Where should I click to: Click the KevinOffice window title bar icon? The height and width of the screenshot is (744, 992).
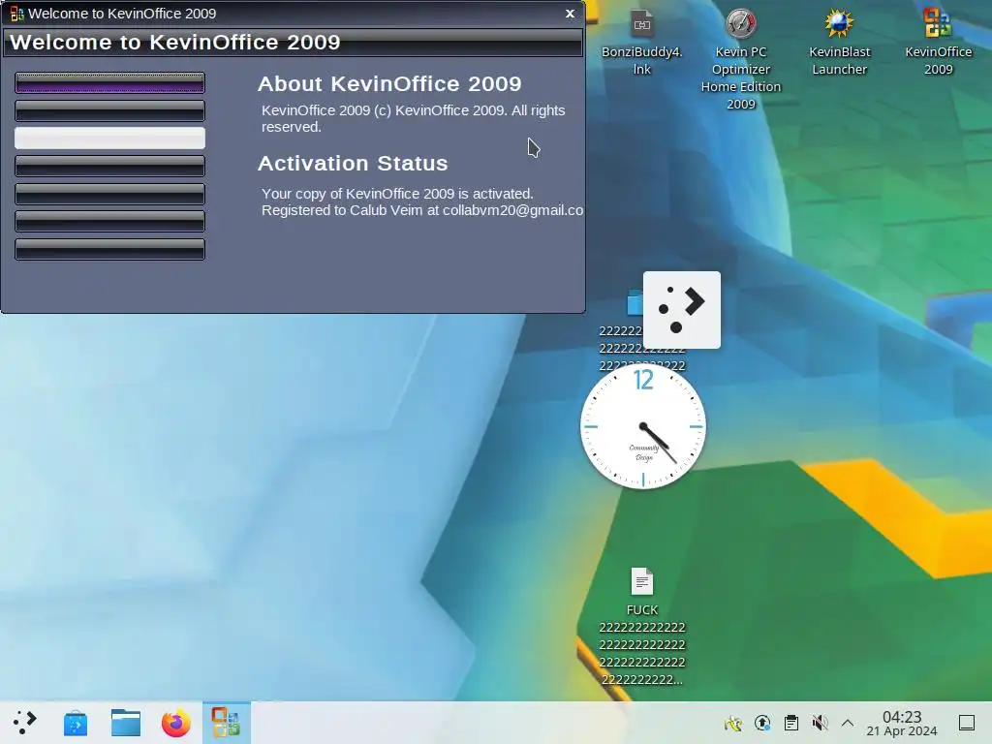(x=17, y=14)
